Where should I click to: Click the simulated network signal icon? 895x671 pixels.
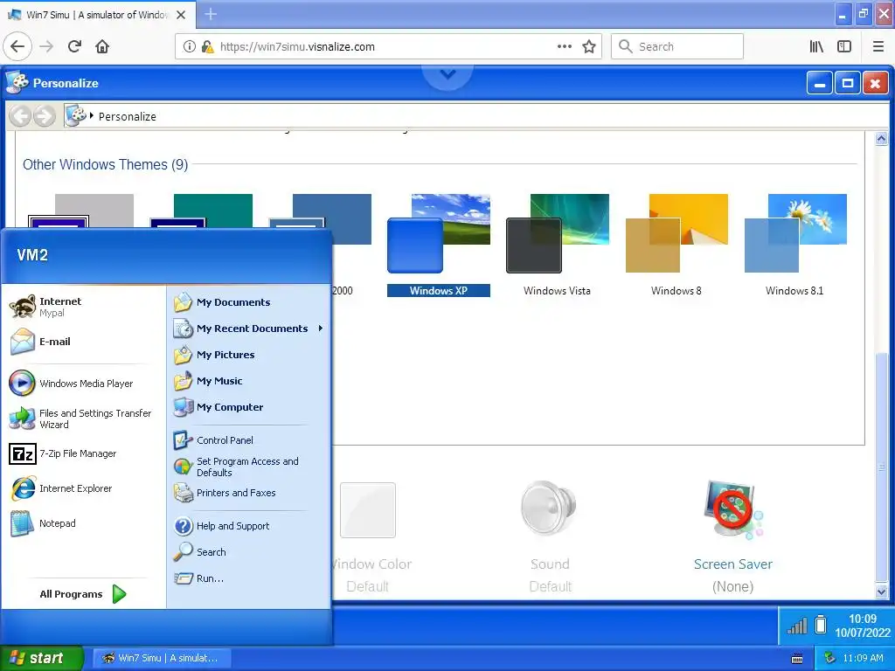[797, 626]
